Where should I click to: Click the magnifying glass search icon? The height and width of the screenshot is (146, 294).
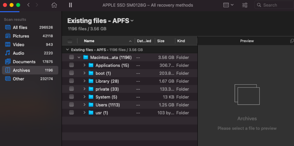(x=259, y=5)
